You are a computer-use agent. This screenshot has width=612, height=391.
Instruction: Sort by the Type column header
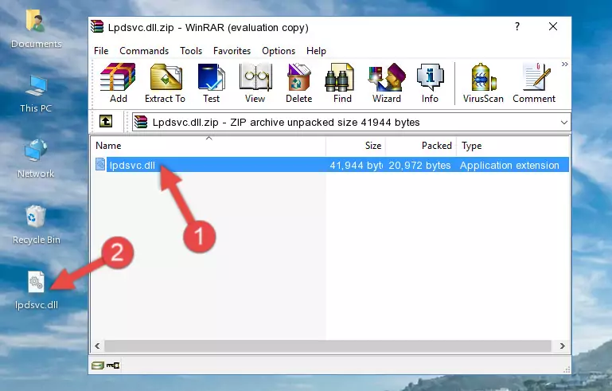[x=513, y=146]
